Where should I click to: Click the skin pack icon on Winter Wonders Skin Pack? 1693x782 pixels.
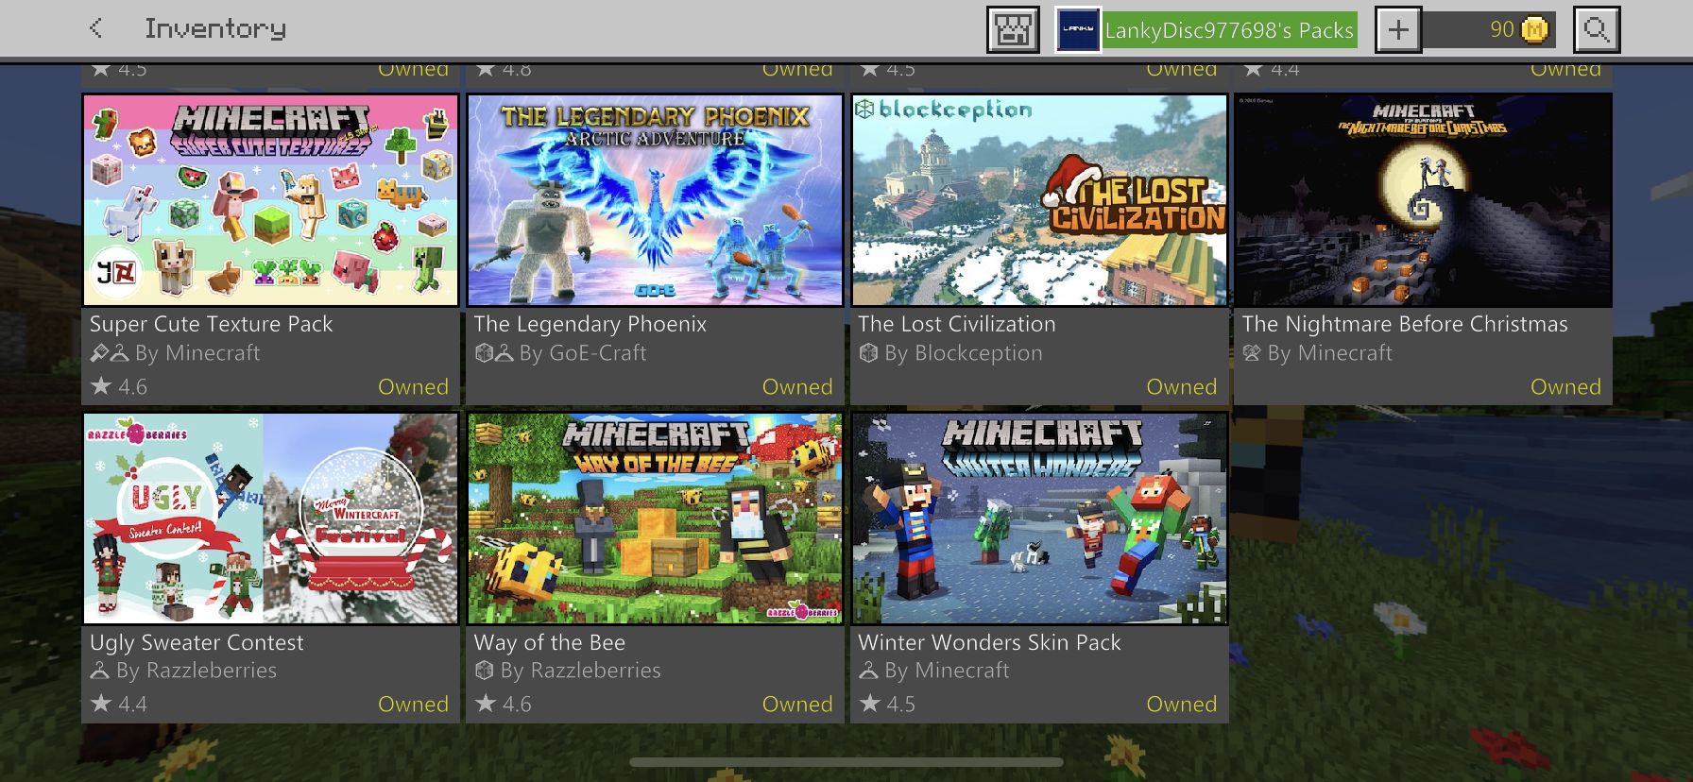(x=868, y=671)
